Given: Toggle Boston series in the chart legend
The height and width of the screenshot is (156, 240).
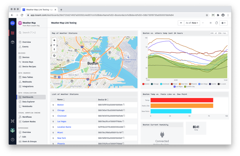Looking at the screenshot, I should 146,84.
